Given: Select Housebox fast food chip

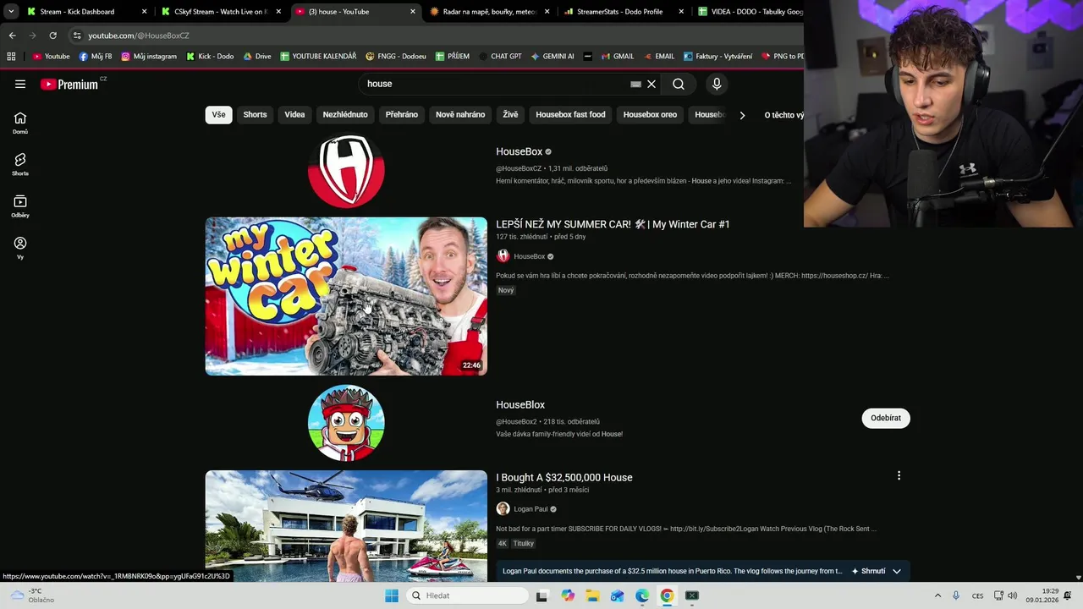Looking at the screenshot, I should coord(570,115).
